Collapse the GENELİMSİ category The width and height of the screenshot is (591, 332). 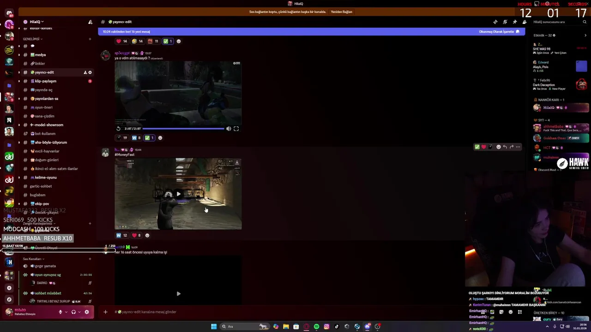(32, 39)
